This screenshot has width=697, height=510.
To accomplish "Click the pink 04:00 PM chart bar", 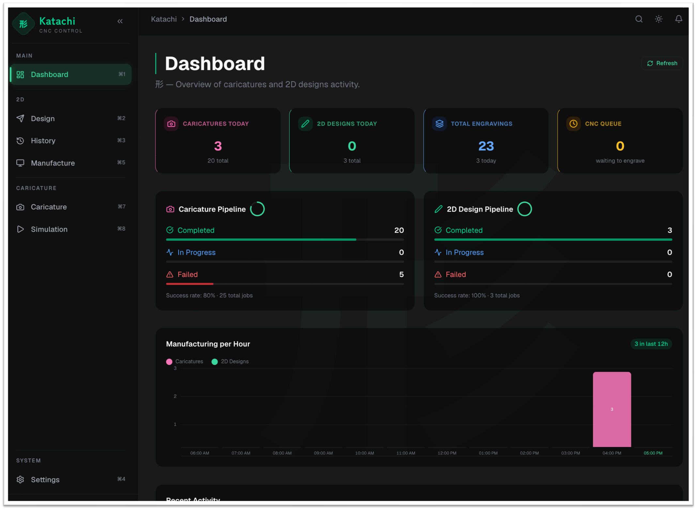I will click(612, 409).
